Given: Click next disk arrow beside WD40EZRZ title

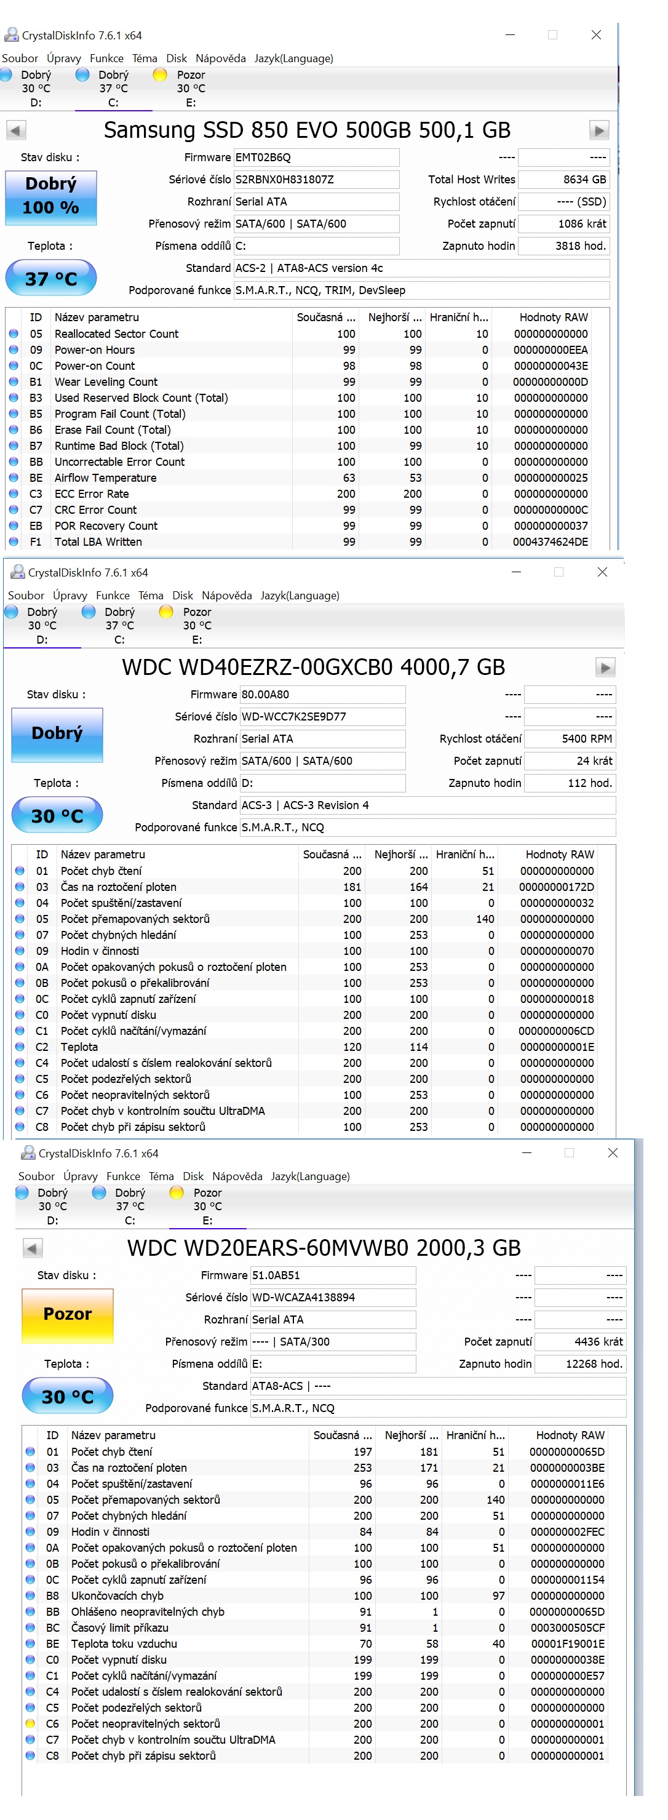Looking at the screenshot, I should [x=605, y=667].
